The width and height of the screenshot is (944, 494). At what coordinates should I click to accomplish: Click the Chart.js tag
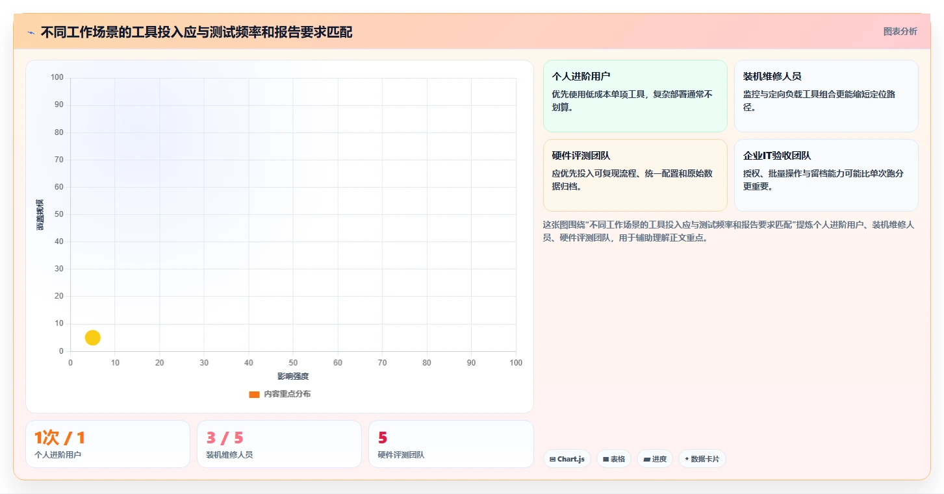(567, 459)
